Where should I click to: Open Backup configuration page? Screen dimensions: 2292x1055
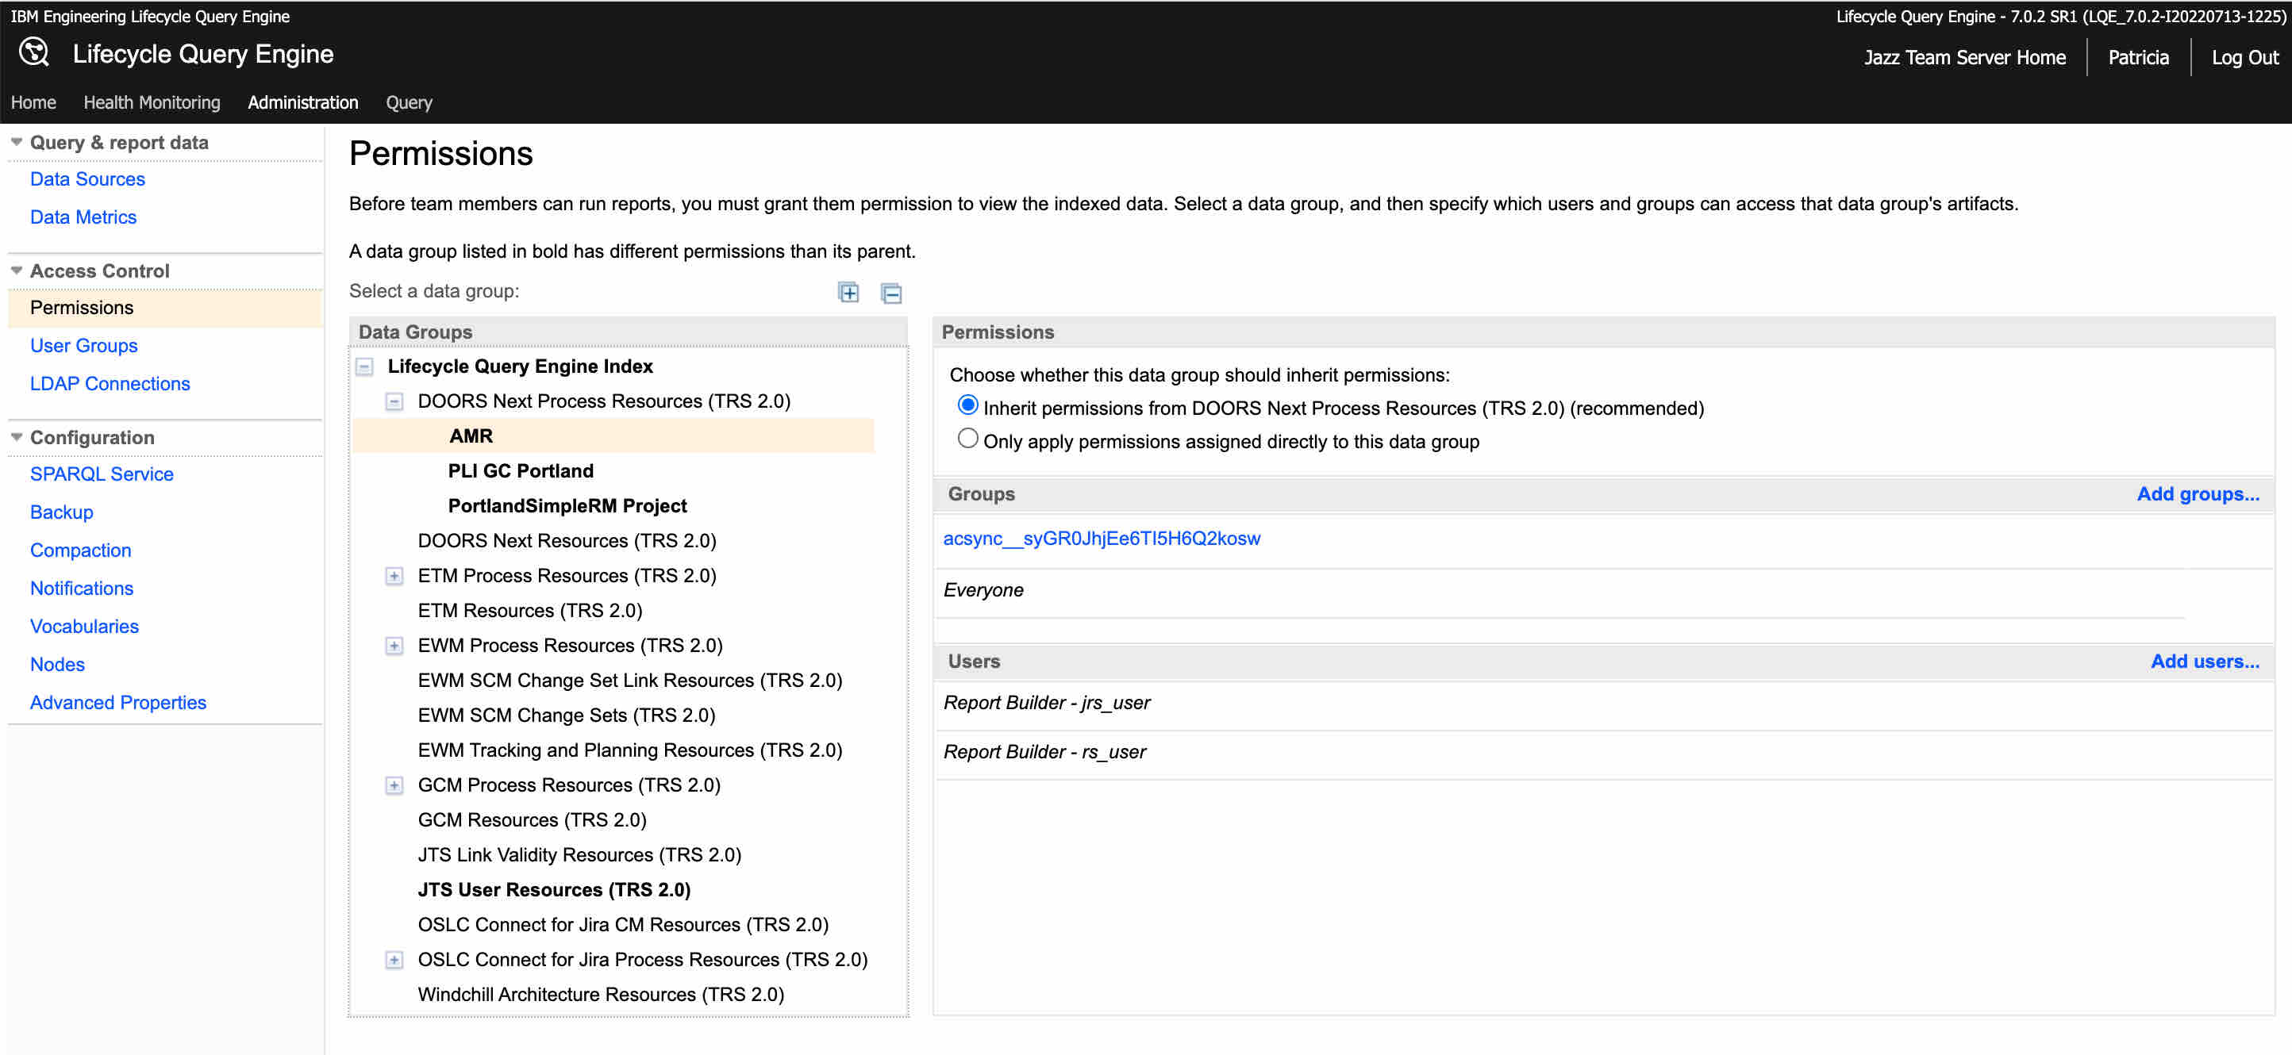click(x=61, y=512)
